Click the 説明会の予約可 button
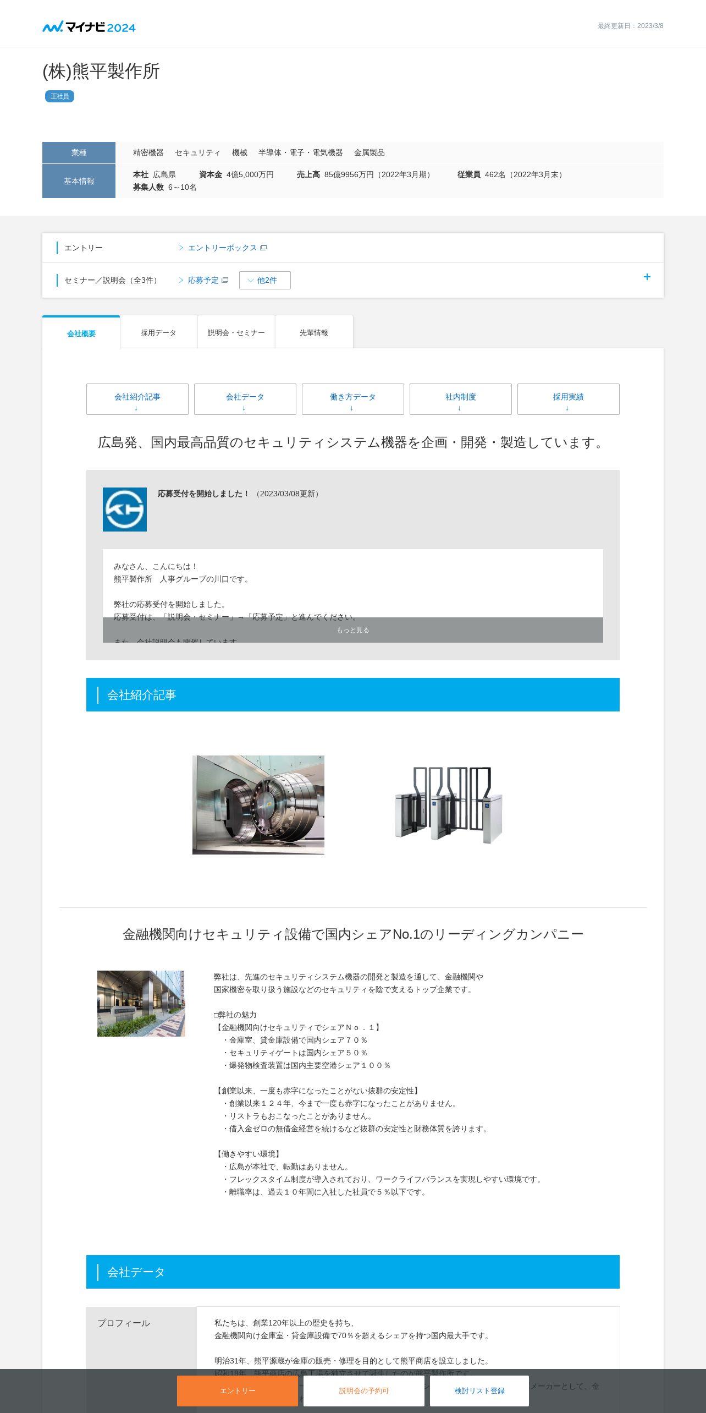The width and height of the screenshot is (706, 1413). click(x=364, y=1390)
